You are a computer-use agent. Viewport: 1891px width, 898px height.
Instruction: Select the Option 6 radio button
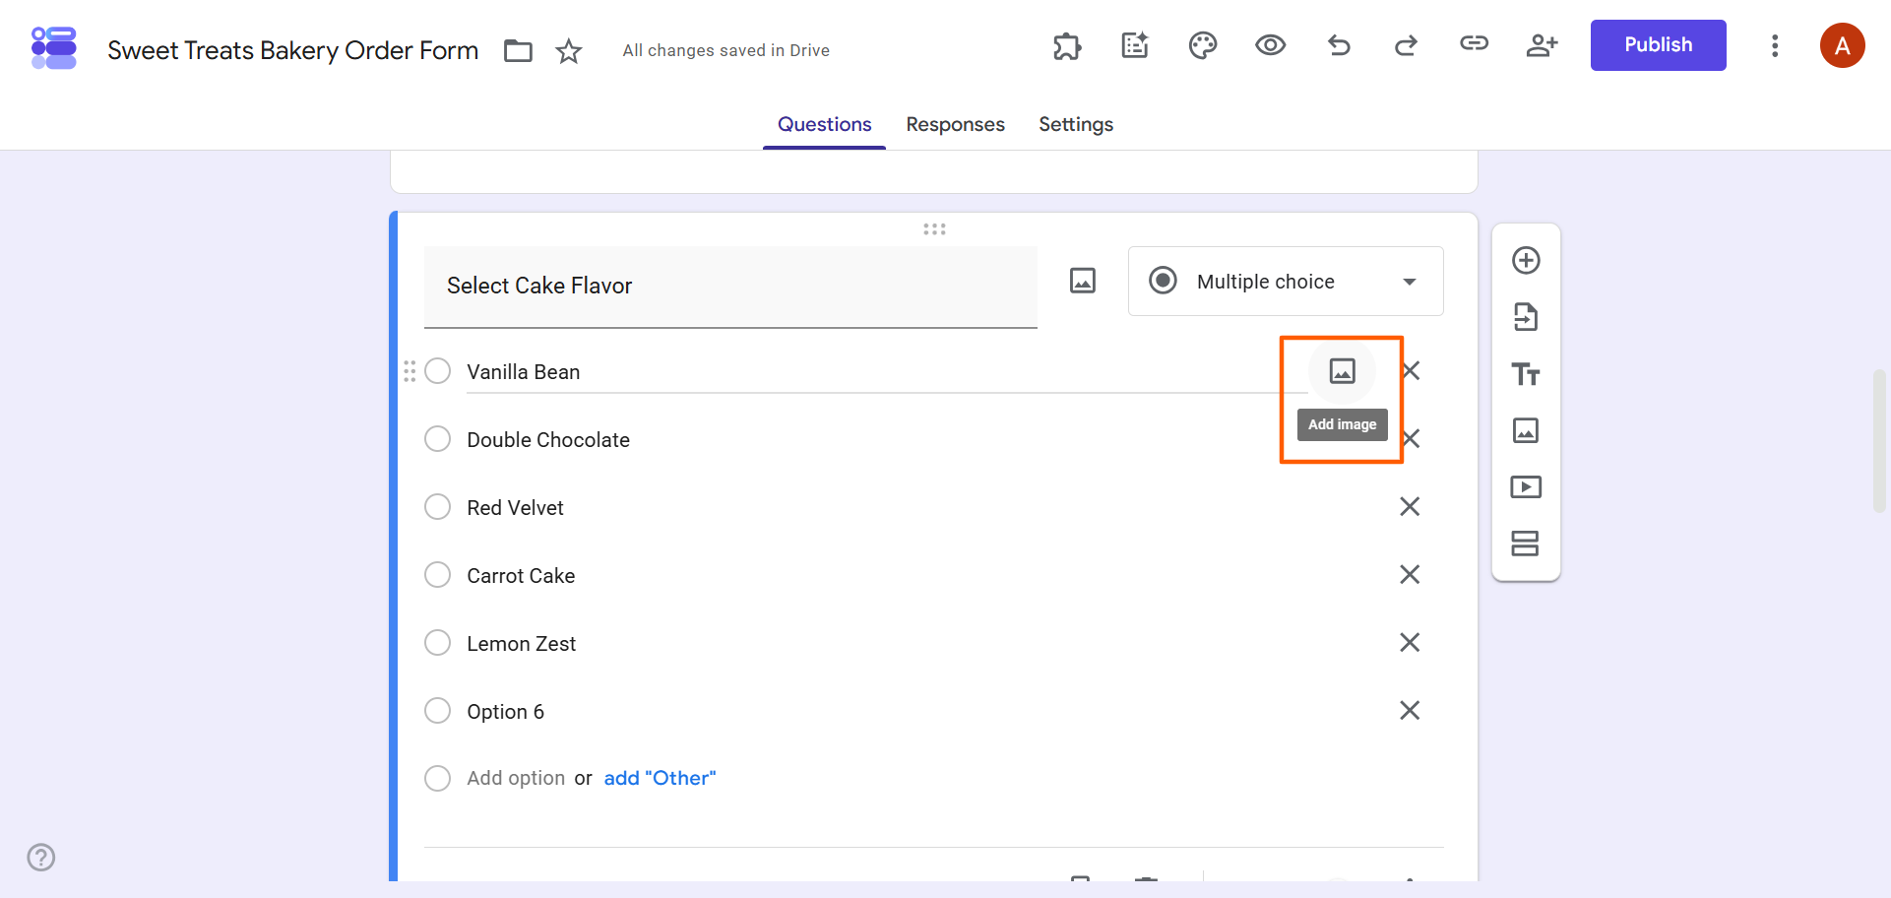point(437,711)
